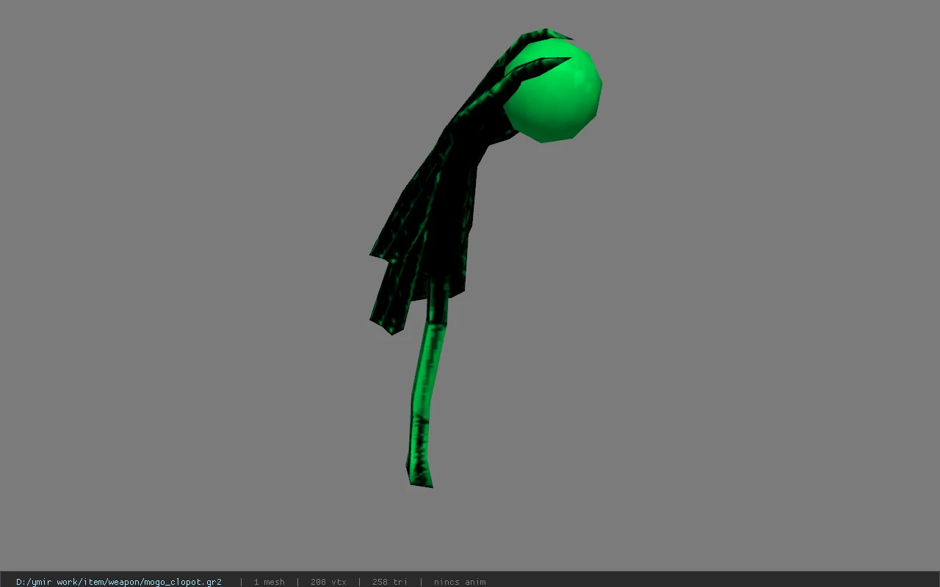
Task: Click the 'nincs anim' status entry
Action: click(x=460, y=582)
